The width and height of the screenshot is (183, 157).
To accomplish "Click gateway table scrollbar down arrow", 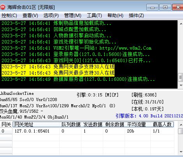I will coord(181,152).
